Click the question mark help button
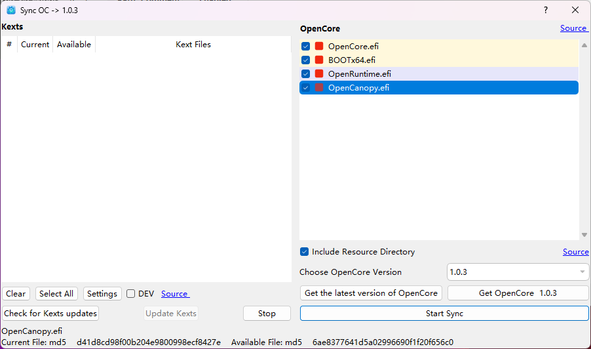Screen dimensions: 591x349 [546, 10]
